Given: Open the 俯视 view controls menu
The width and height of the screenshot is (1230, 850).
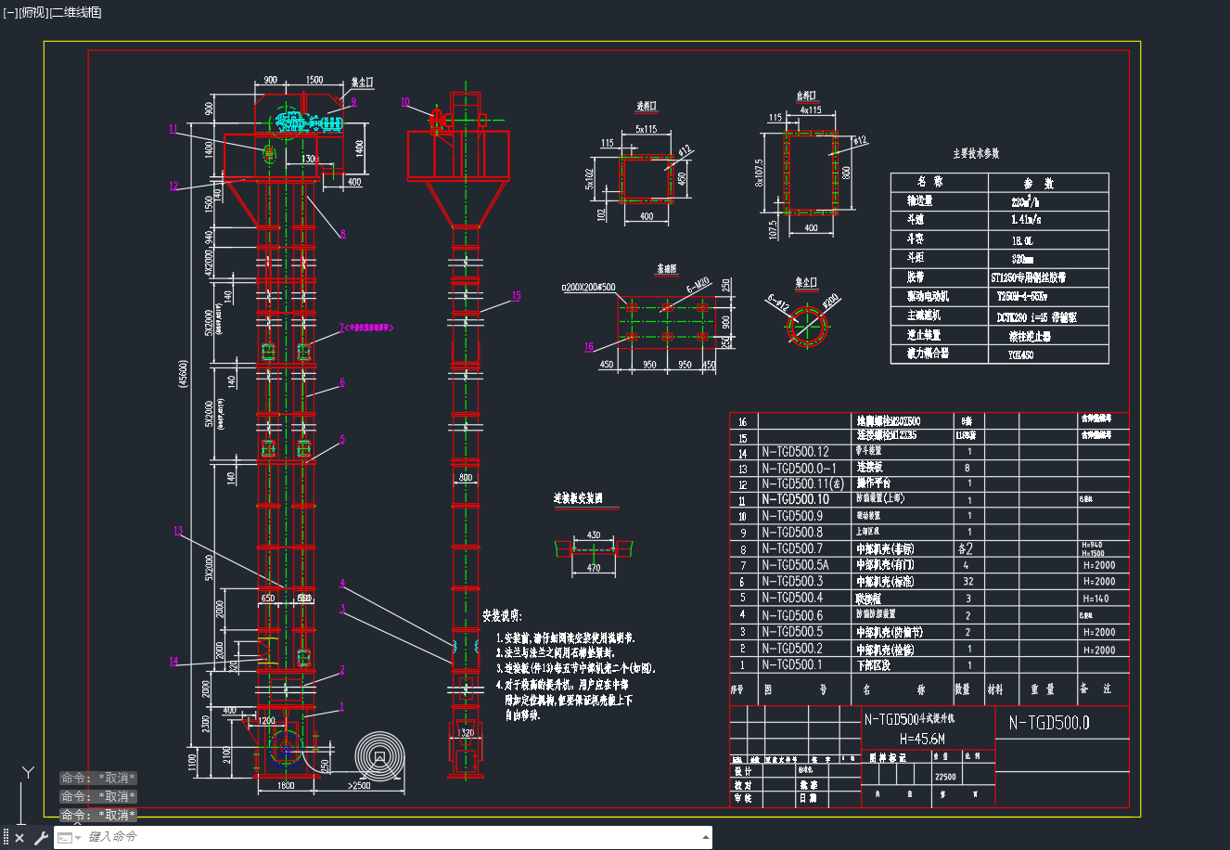Looking at the screenshot, I should click(x=32, y=12).
